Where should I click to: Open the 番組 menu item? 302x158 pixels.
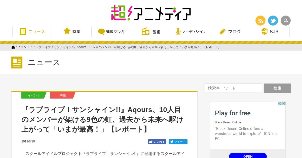pos(151,32)
